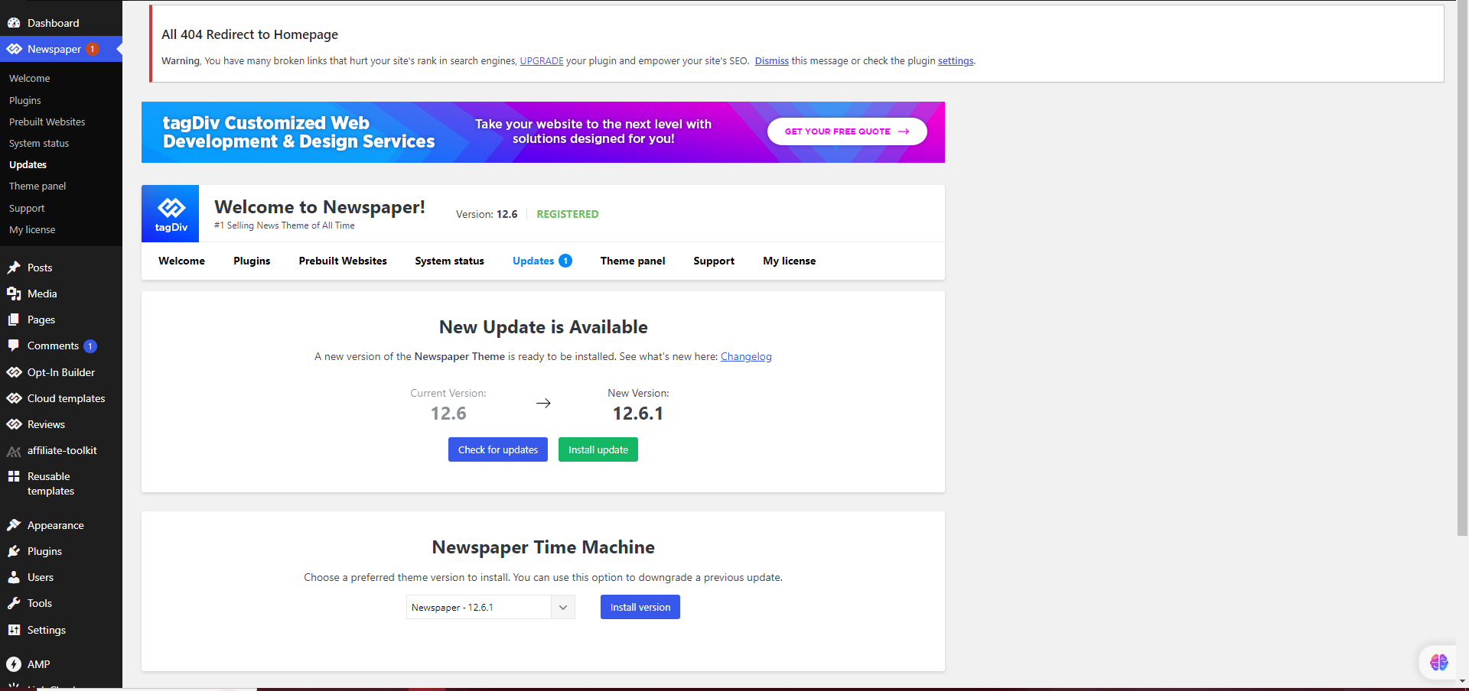Open the Newspaper version dropdown
Image resolution: width=1469 pixels, height=691 pixels.
click(x=490, y=607)
